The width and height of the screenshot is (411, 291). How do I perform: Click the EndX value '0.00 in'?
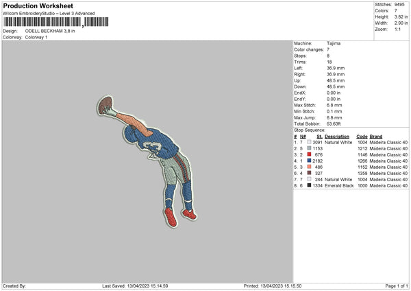[334, 93]
